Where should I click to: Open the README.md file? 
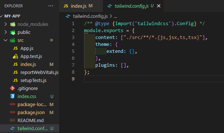(x=31, y=121)
